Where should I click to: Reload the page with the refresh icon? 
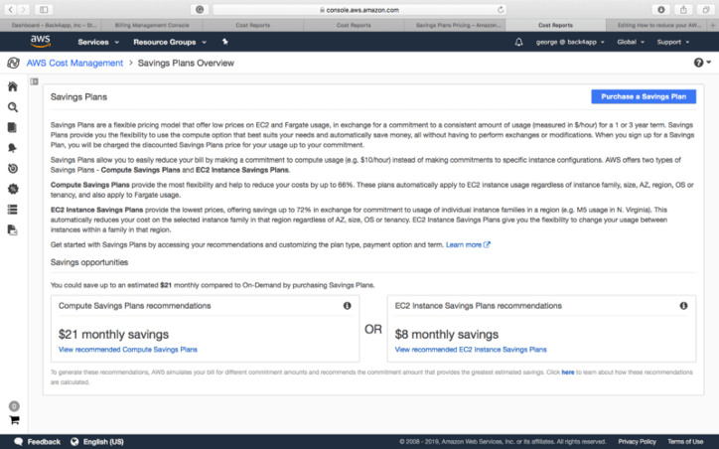click(501, 10)
